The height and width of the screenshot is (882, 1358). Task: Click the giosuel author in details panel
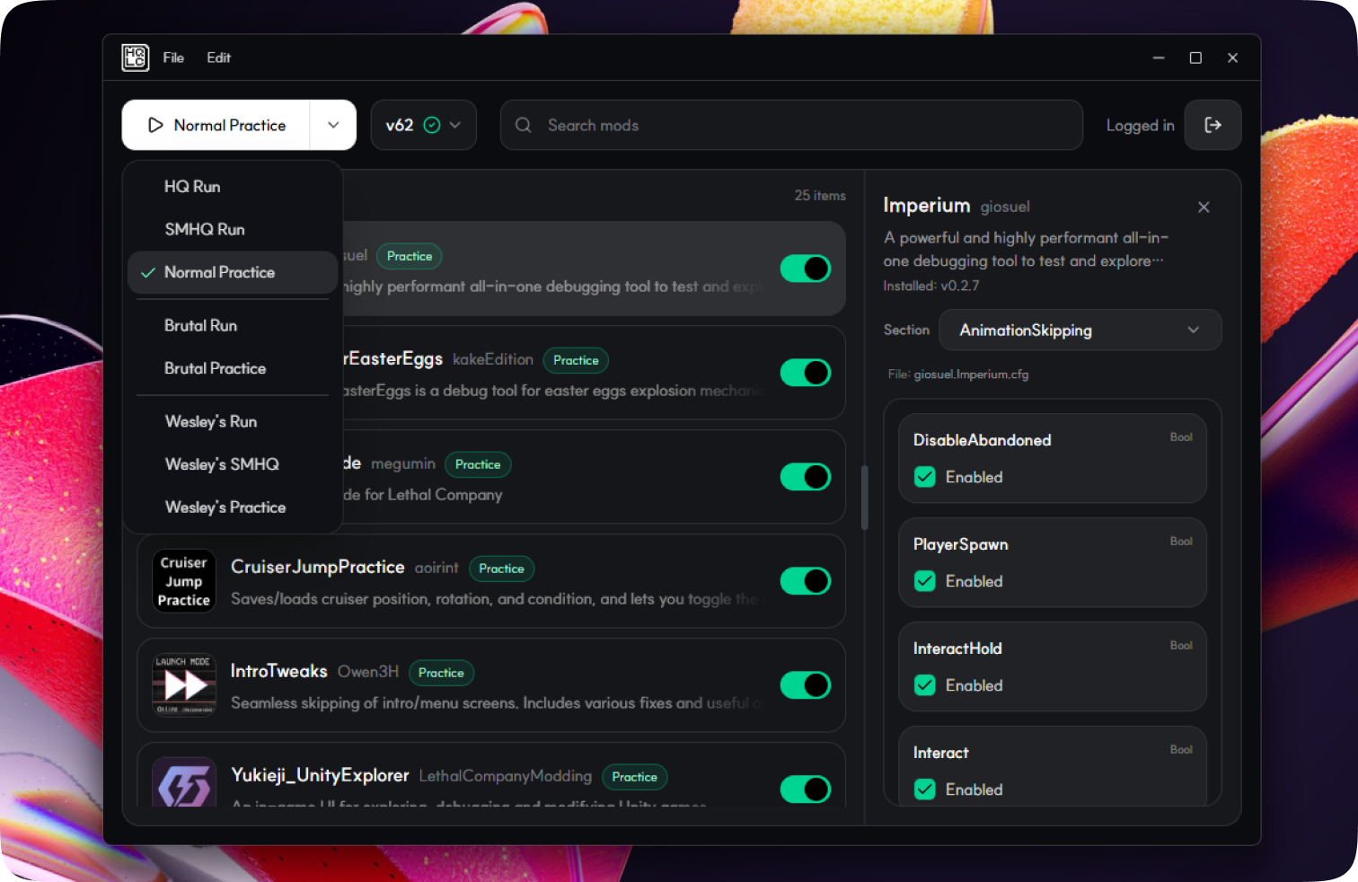click(1005, 207)
